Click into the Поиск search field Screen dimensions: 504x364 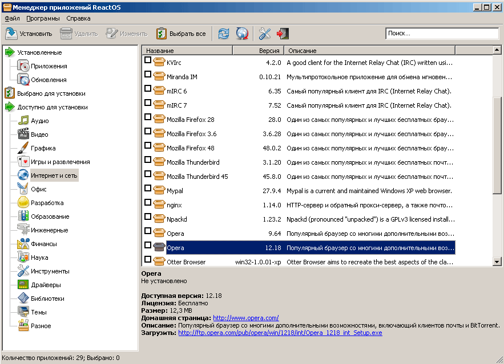pos(441,34)
